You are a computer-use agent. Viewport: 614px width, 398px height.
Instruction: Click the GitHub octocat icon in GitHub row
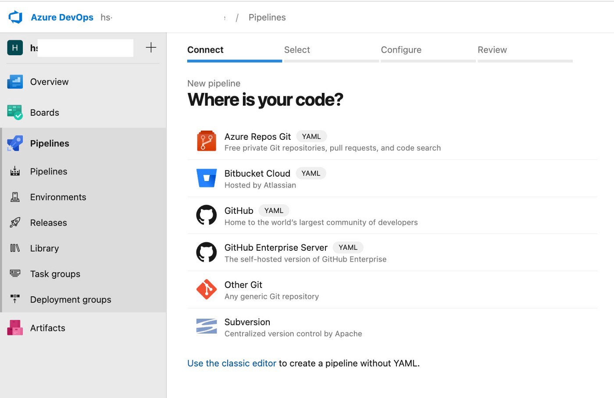pos(207,215)
